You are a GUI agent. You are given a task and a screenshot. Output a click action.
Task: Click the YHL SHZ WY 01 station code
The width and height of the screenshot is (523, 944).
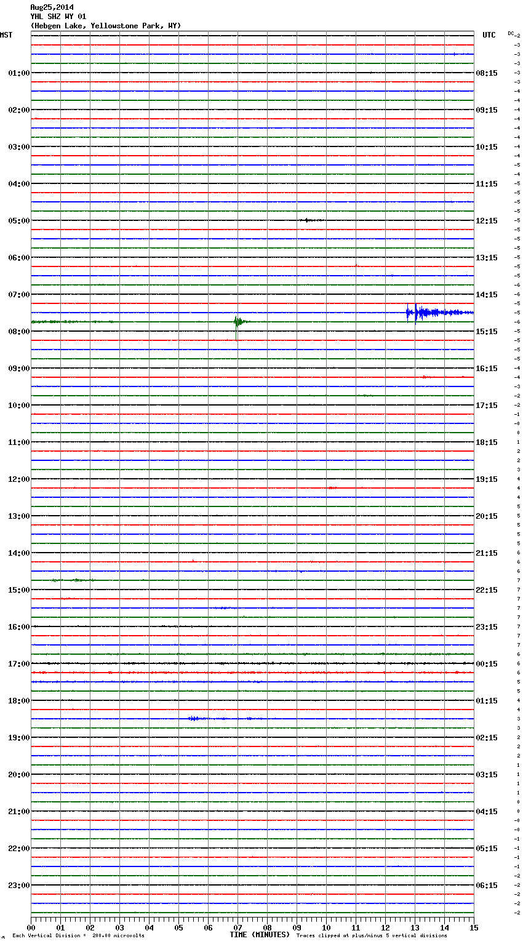pos(58,17)
